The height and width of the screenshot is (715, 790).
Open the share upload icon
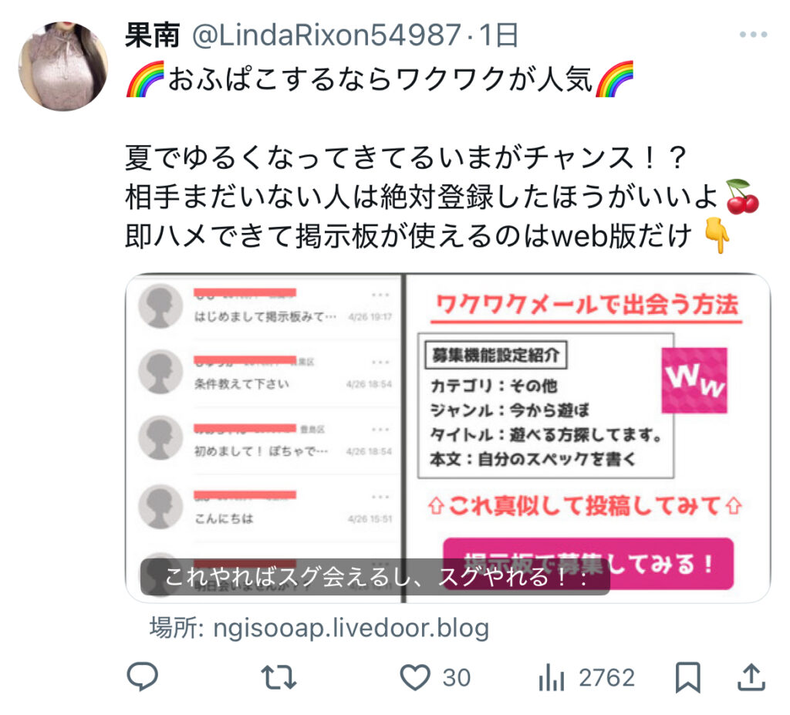[751, 676]
